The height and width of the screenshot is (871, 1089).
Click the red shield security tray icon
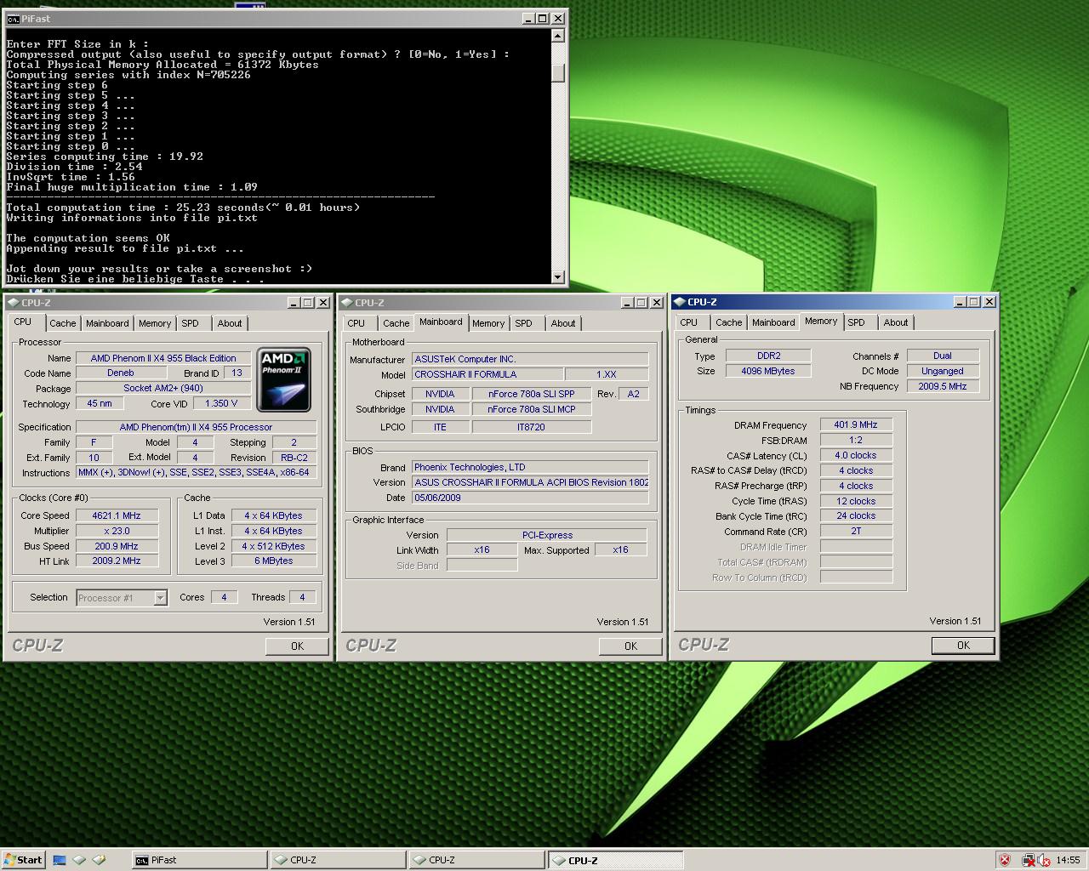click(x=1005, y=860)
